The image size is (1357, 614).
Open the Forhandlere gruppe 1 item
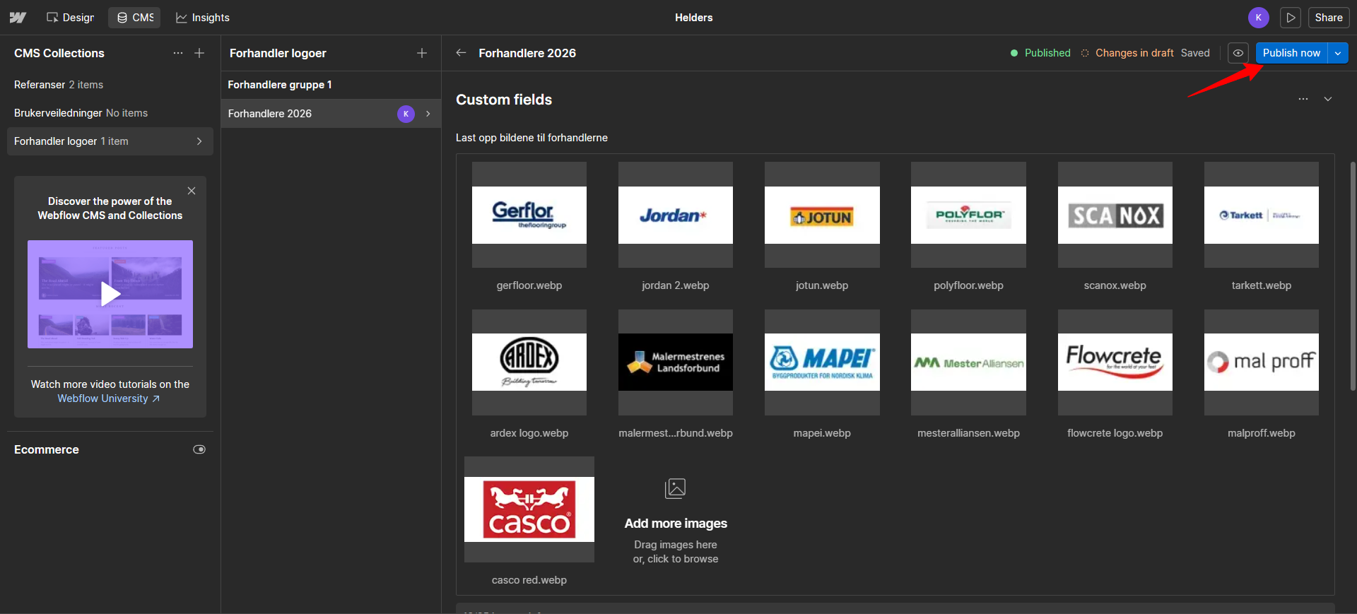tap(331, 85)
